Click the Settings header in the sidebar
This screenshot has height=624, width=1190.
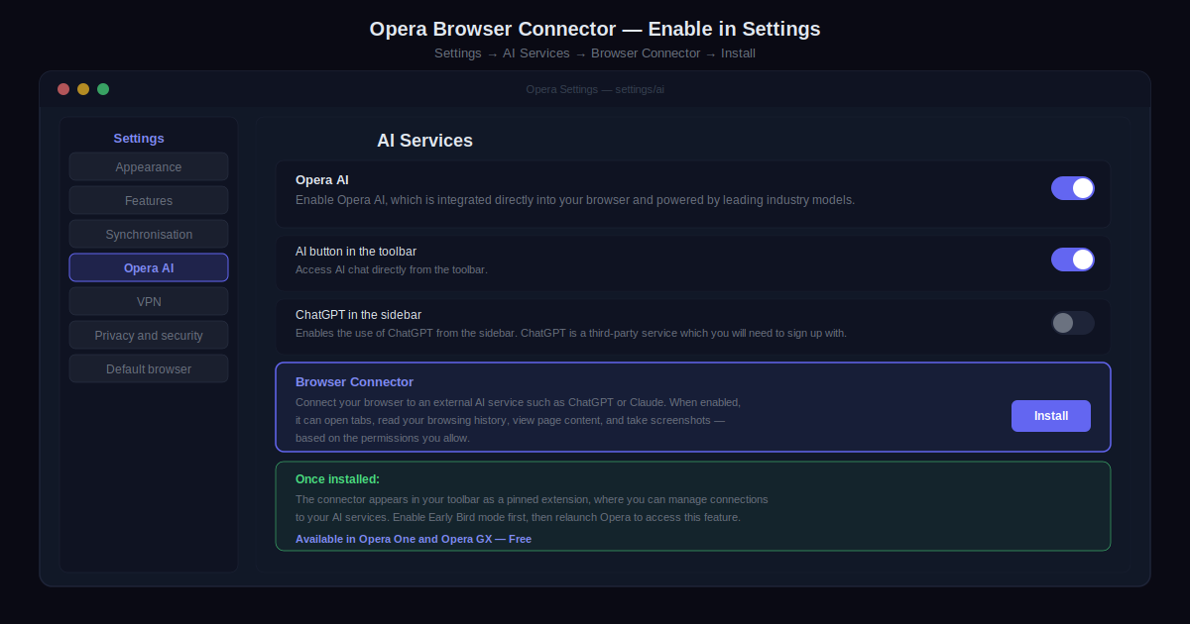click(139, 139)
